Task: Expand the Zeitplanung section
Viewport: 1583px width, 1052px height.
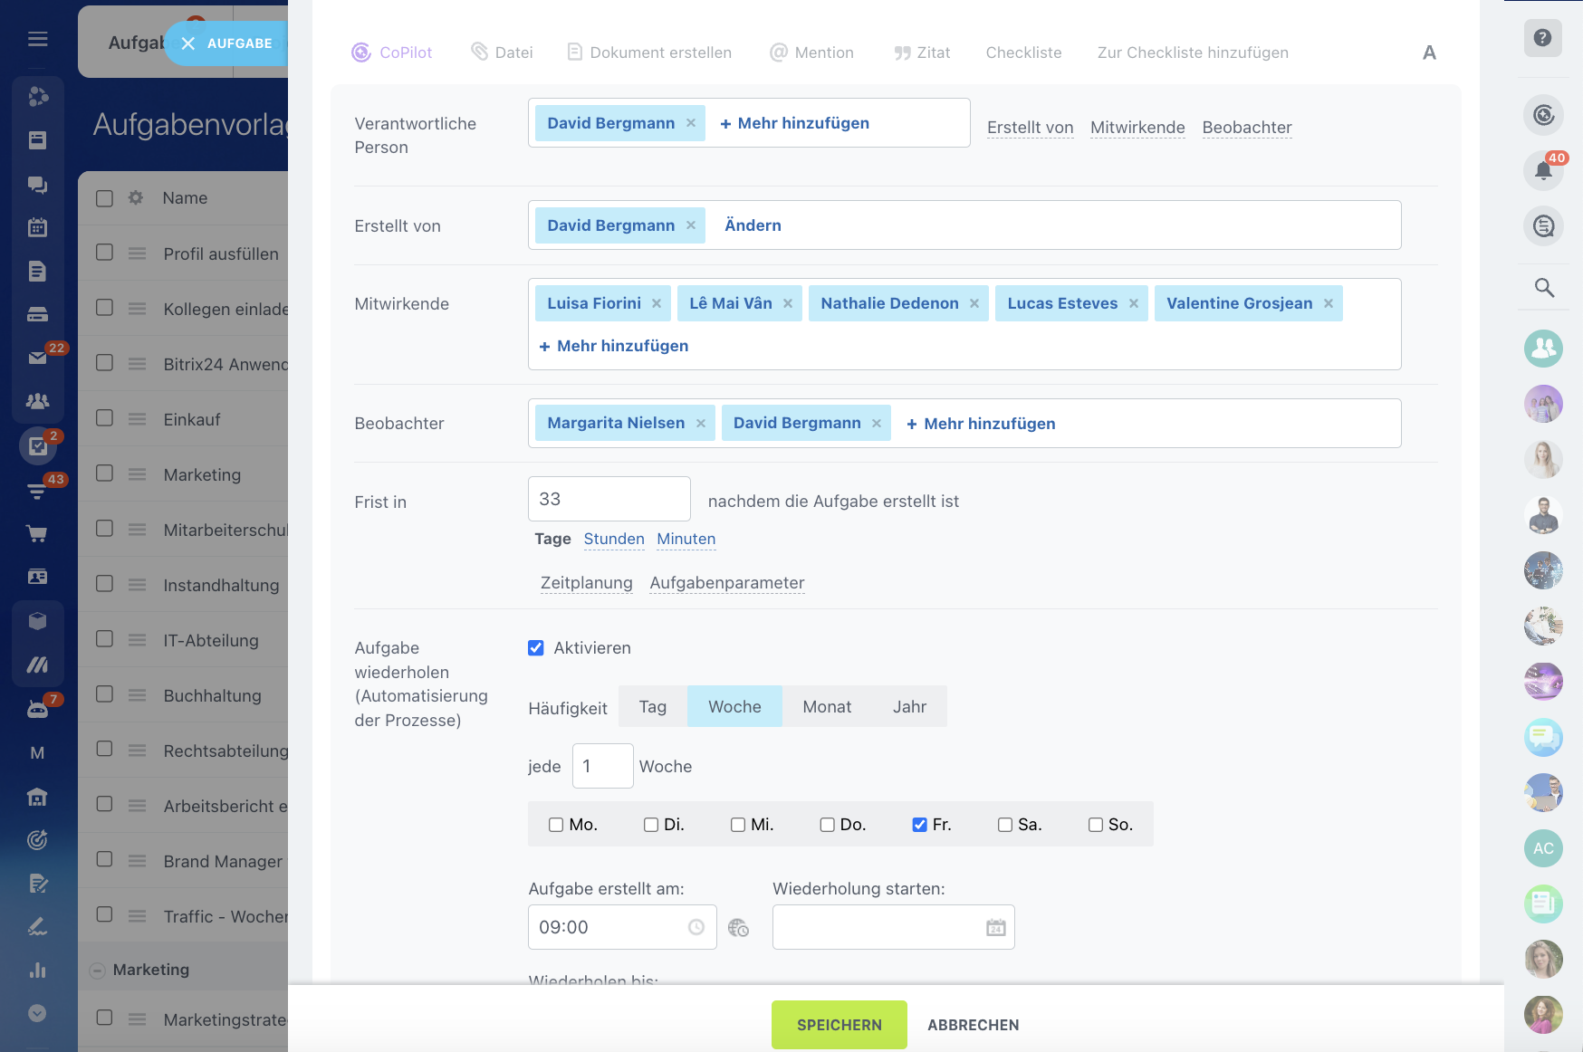Action: (586, 583)
